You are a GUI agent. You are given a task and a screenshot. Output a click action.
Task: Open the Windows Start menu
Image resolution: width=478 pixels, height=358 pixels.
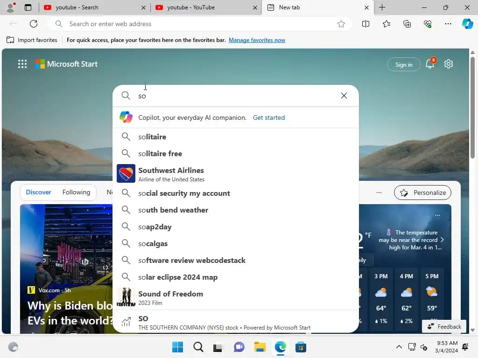(177, 347)
